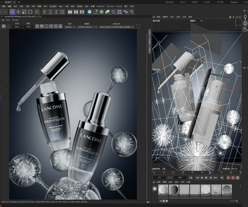
Task: Select the Rotate tool
Action: tap(30, 12)
